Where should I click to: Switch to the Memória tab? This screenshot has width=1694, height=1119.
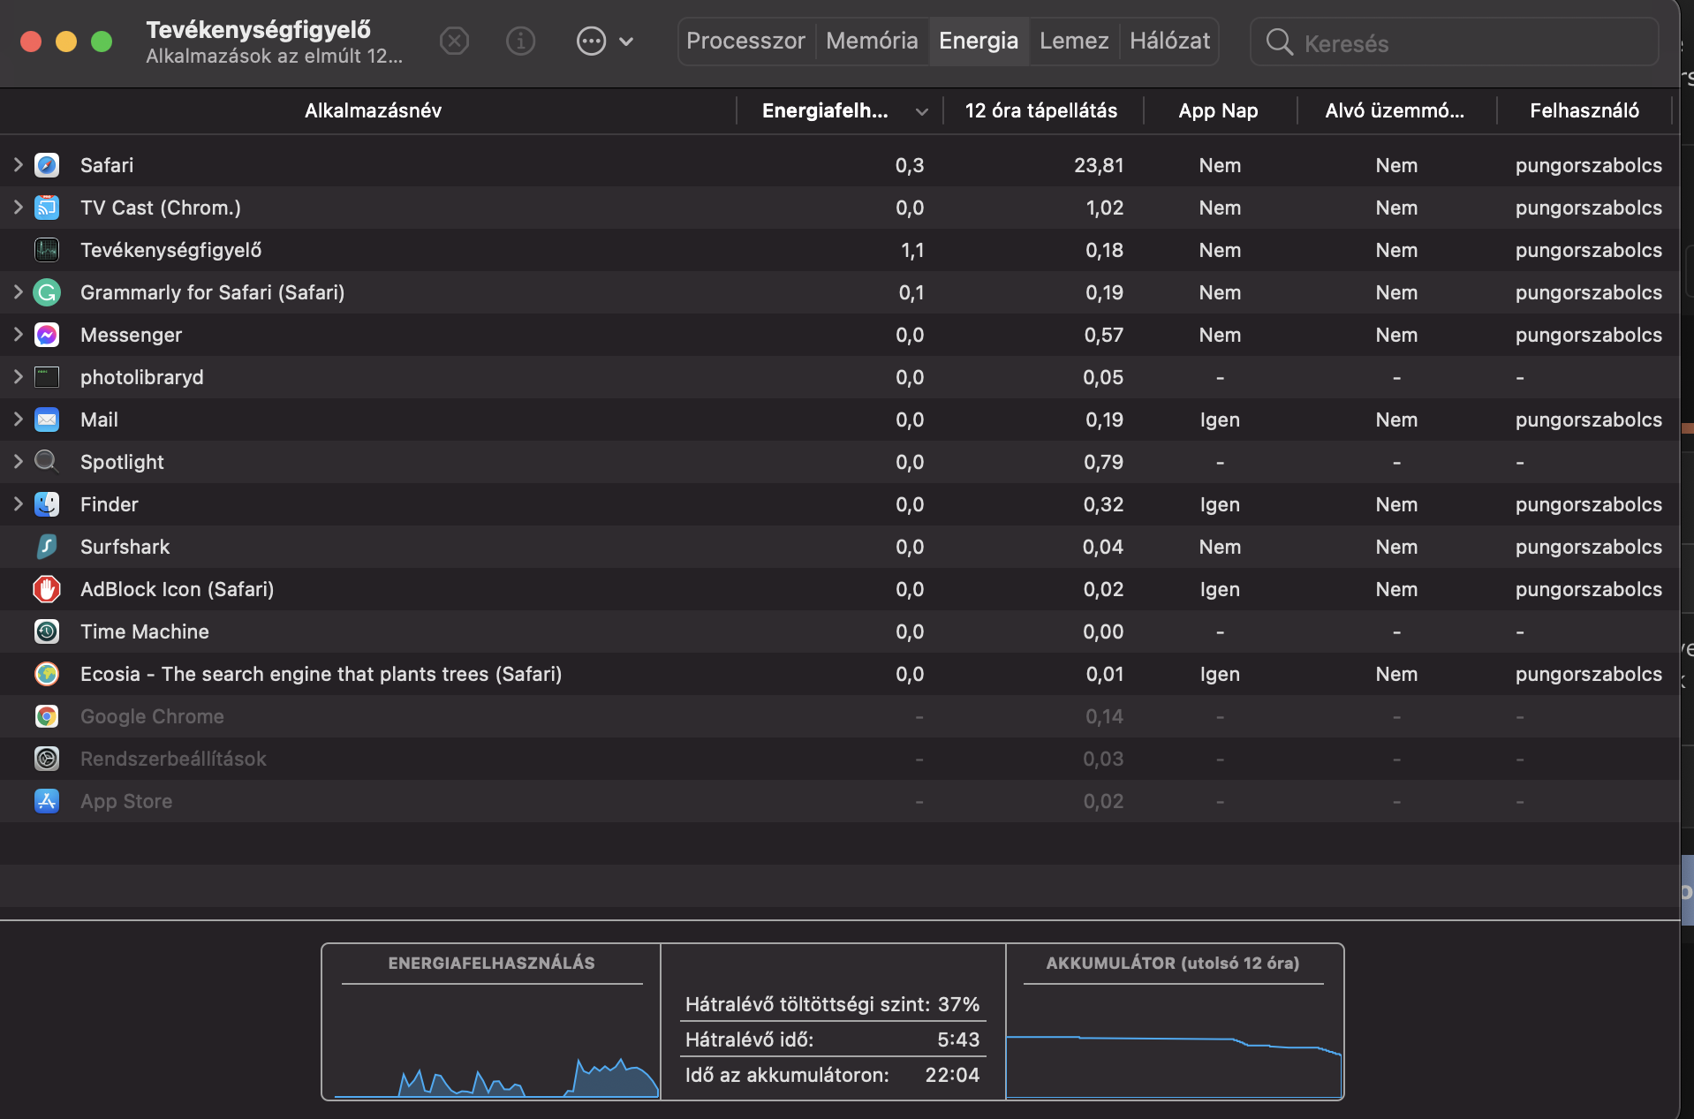(872, 41)
